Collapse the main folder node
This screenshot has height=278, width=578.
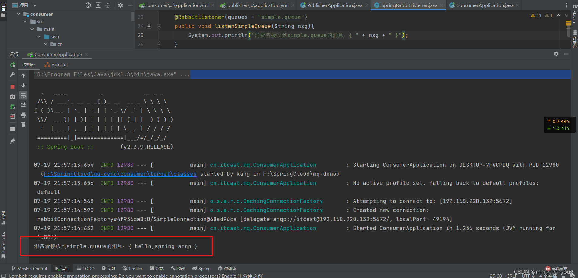pyautogui.click(x=32, y=29)
